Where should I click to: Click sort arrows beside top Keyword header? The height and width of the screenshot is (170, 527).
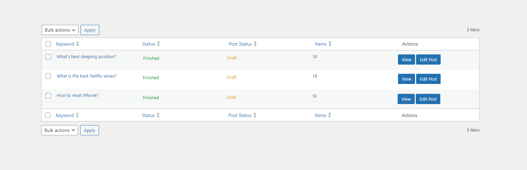point(77,44)
